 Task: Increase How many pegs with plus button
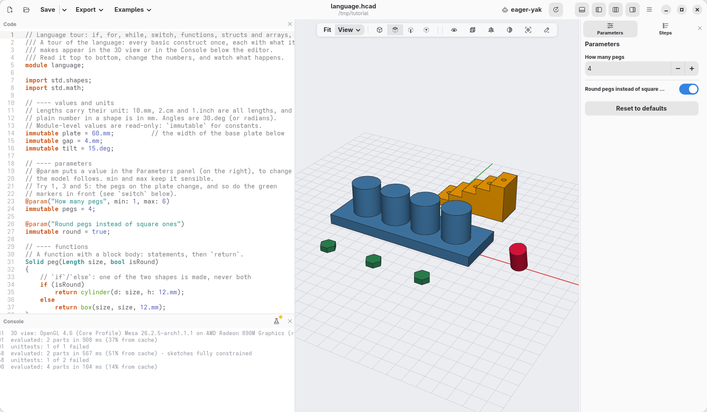tap(692, 69)
